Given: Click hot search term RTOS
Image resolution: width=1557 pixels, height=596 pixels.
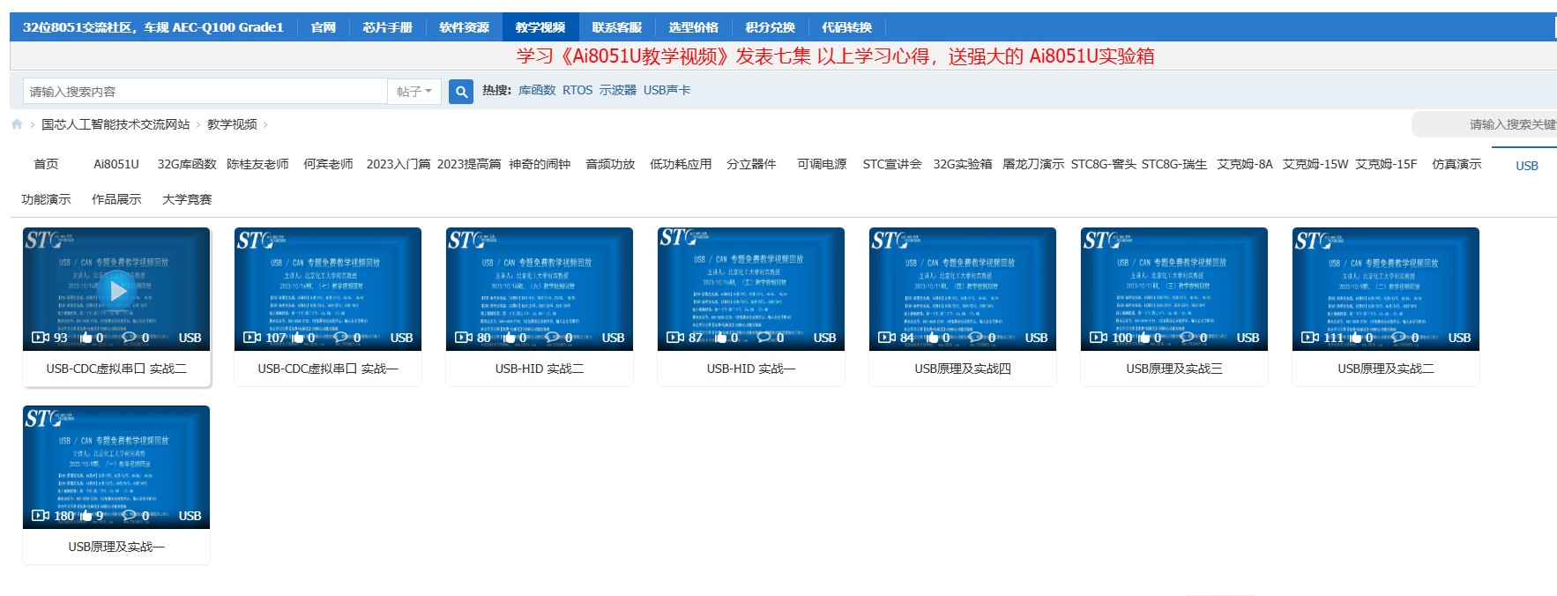Looking at the screenshot, I should (x=577, y=90).
